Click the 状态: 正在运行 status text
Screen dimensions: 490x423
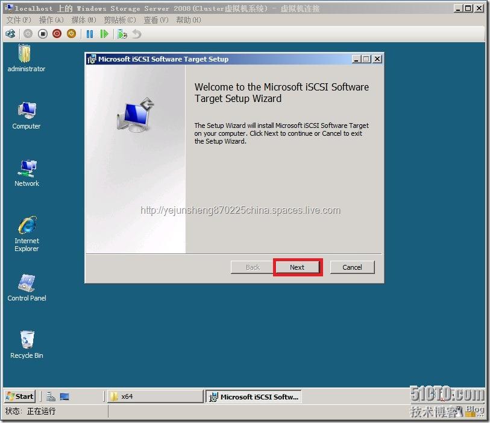(x=30, y=411)
